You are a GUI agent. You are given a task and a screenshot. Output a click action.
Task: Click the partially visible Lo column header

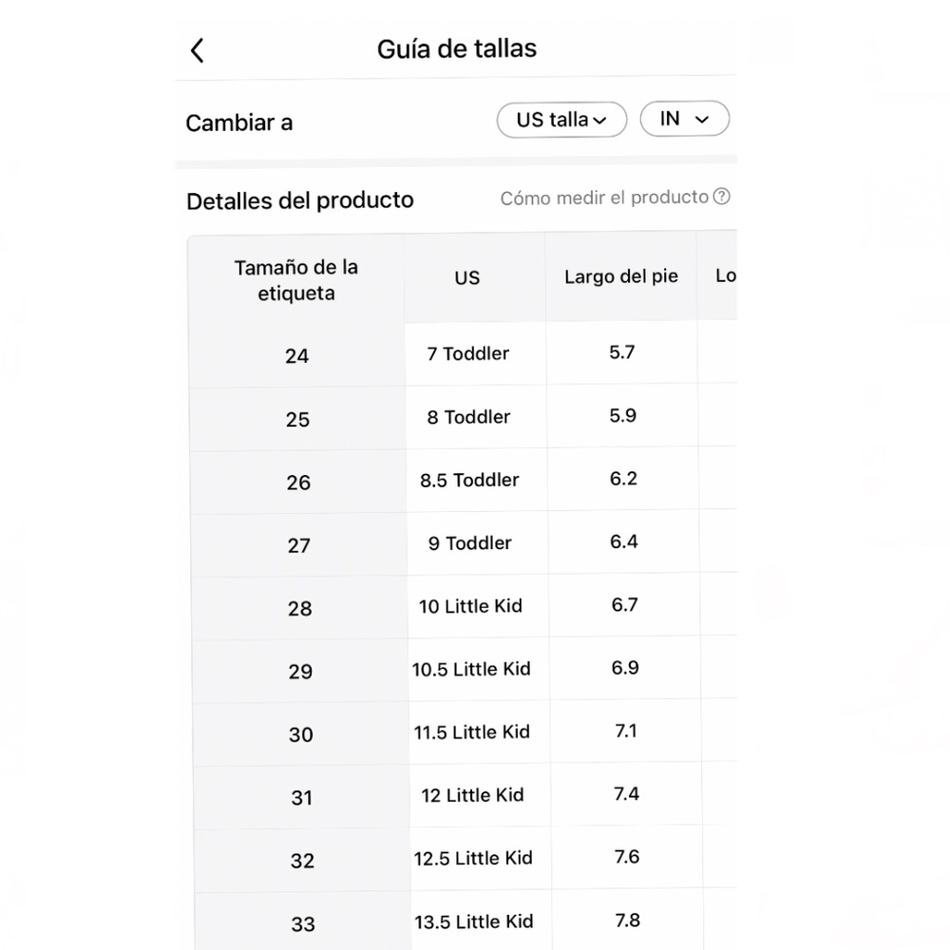click(725, 275)
